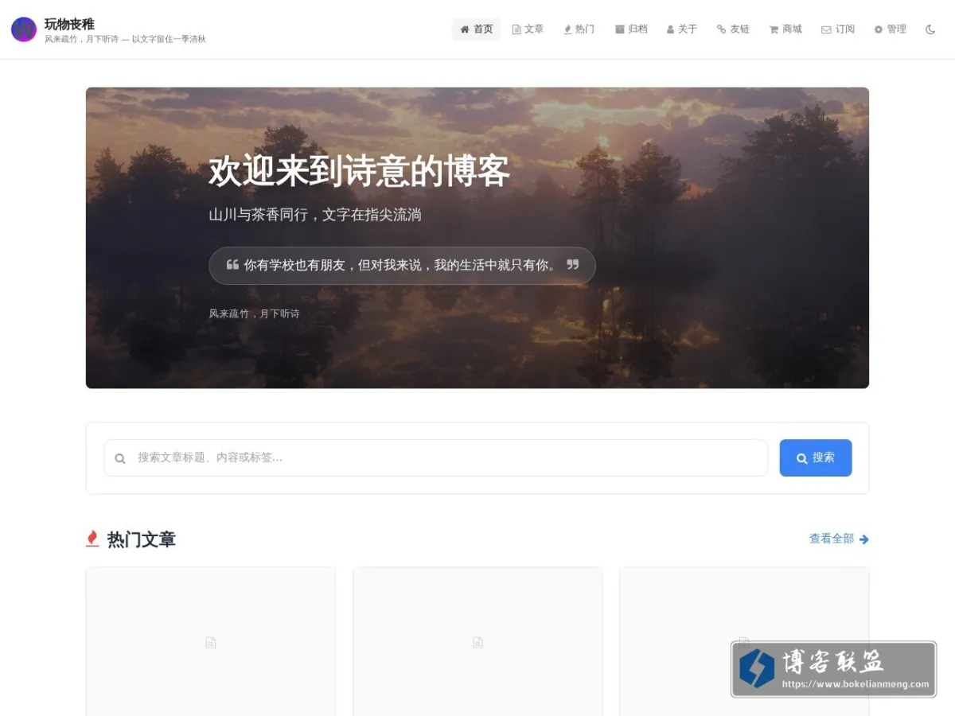Click the header tagline under 玩物丧稚
The width and height of the screenshot is (955, 716).
pos(125,39)
